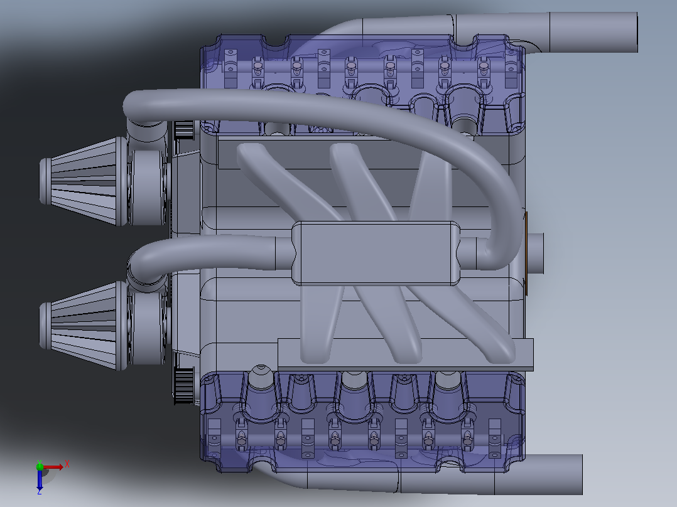This screenshot has width=677, height=507.
Task: Click the green Y axis dot of the triad
Action: [x=40, y=466]
